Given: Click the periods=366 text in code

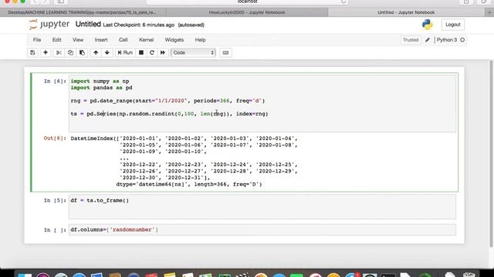Looking at the screenshot, I should pyautogui.click(x=211, y=101).
